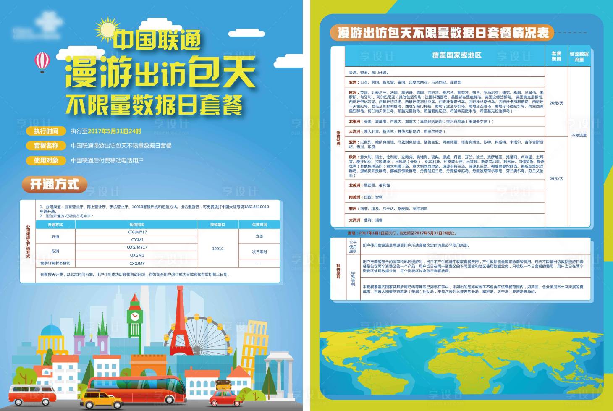Click the 公平使用原则 label
This screenshot has width=613, height=411.
(353, 247)
